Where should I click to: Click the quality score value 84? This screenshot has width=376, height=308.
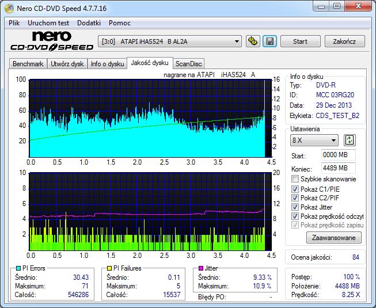(356, 257)
